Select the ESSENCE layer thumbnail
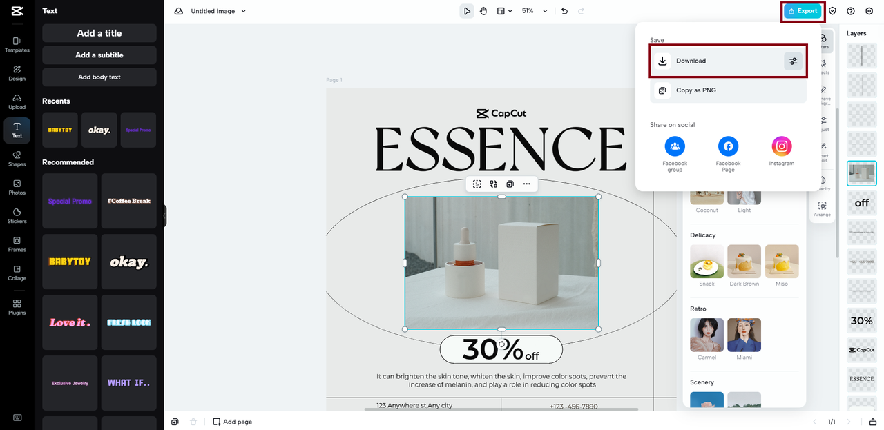The height and width of the screenshot is (430, 884). (x=862, y=379)
